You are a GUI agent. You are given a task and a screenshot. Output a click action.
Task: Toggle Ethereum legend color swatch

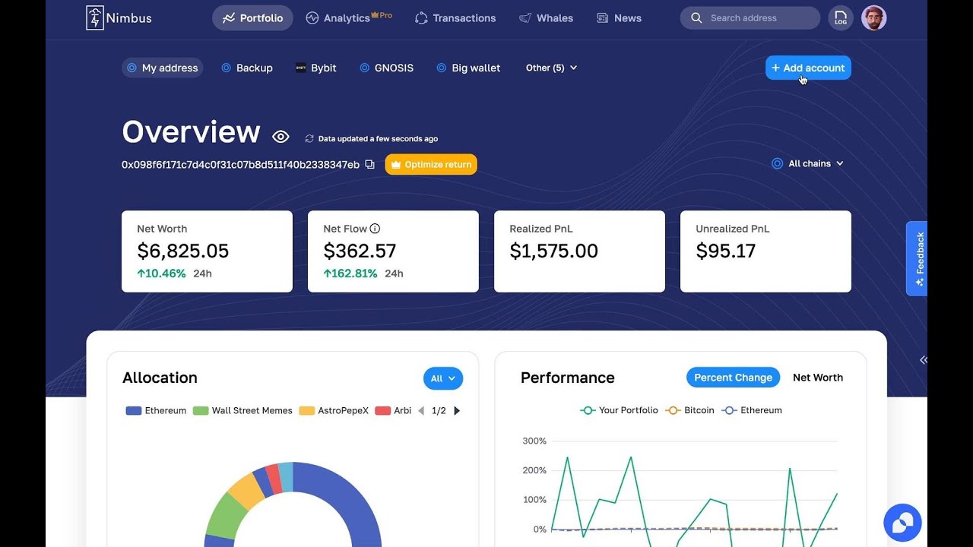(134, 411)
